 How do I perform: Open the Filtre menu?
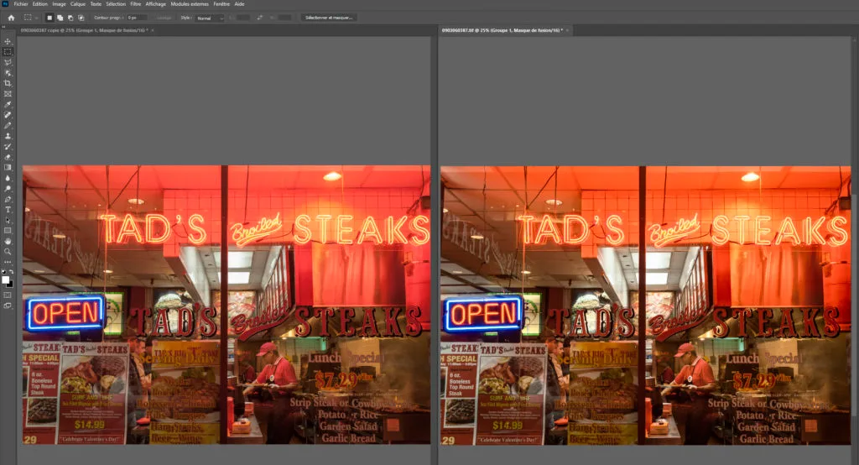(135, 3)
